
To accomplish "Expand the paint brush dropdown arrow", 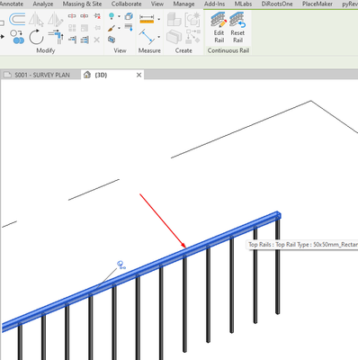I will [120, 28].
